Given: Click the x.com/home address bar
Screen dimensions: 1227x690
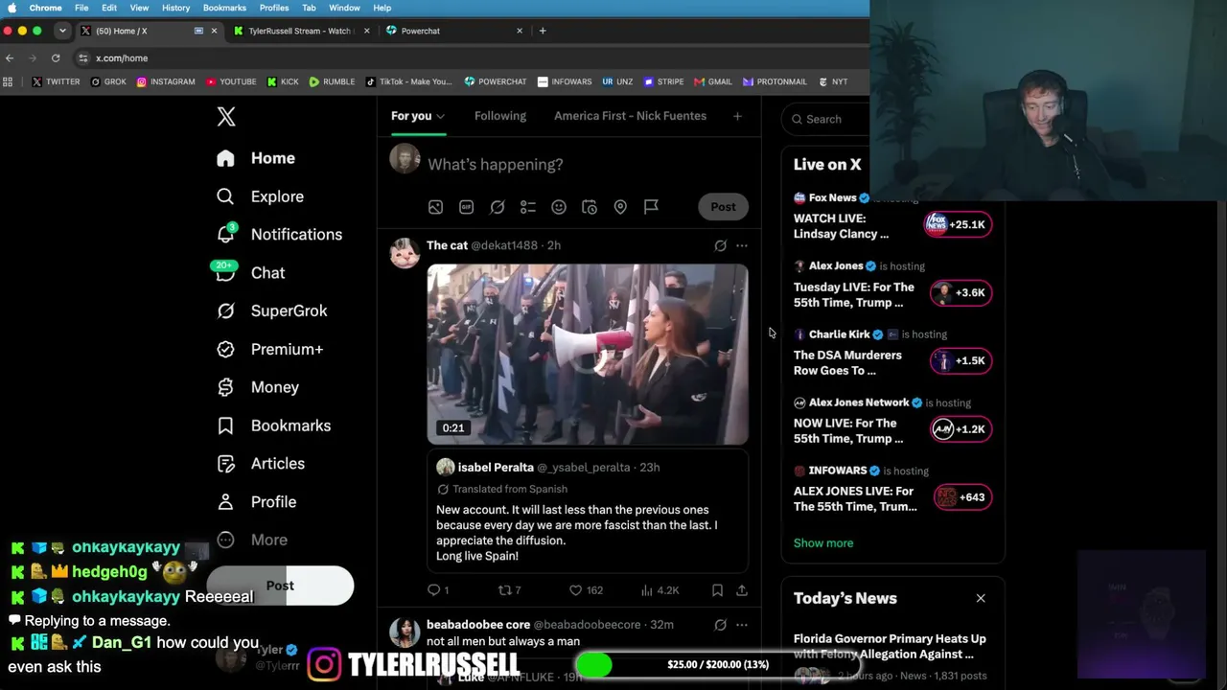Looking at the screenshot, I should pos(470,58).
